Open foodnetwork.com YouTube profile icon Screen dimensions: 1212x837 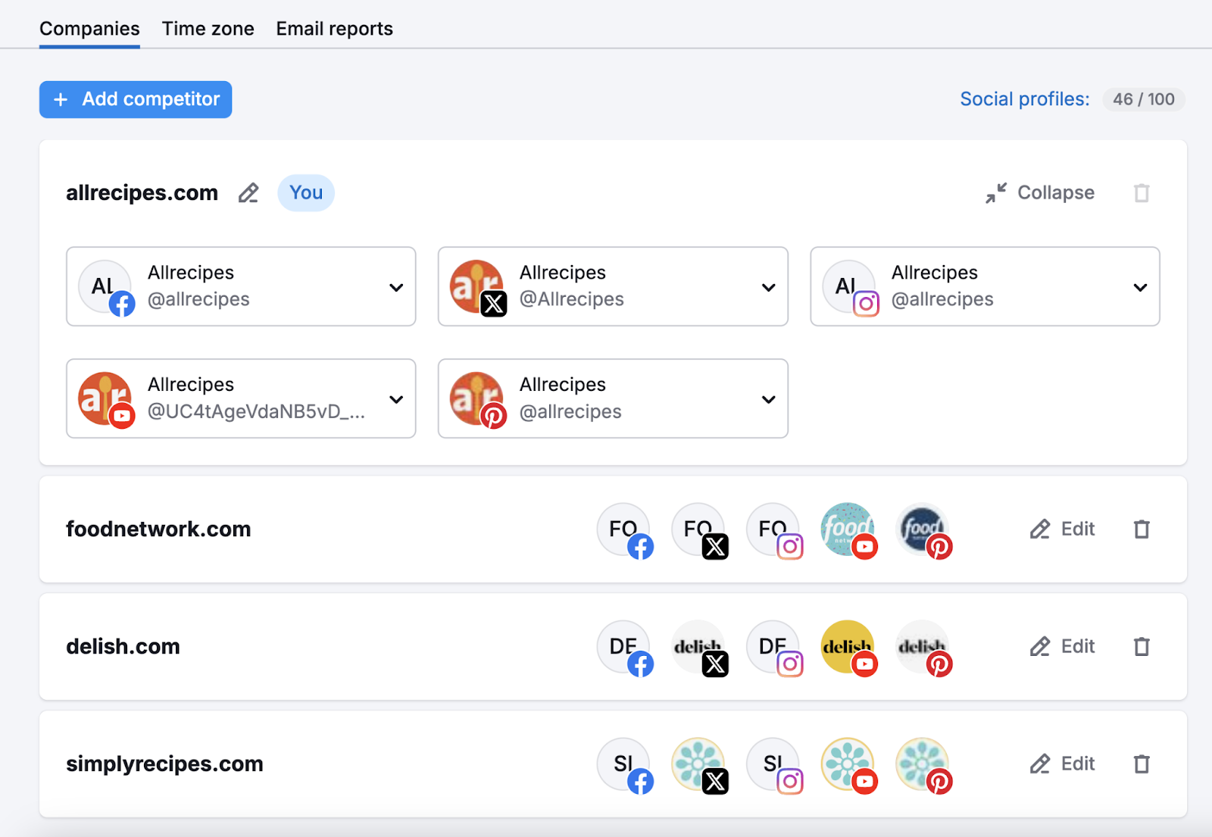point(848,529)
